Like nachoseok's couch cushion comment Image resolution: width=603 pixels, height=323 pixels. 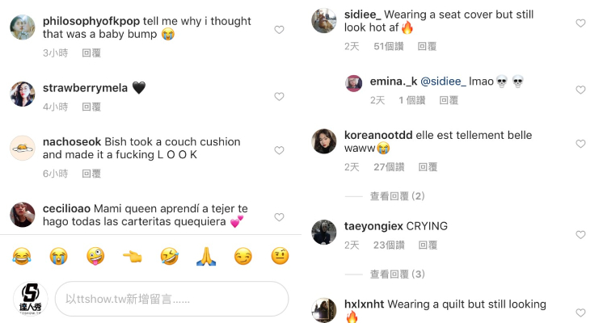click(279, 150)
